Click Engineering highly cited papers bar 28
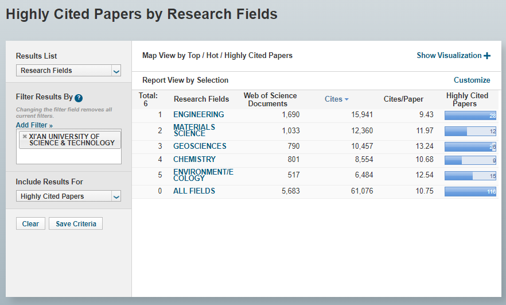Viewport: 506px width, 305px height. 470,115
